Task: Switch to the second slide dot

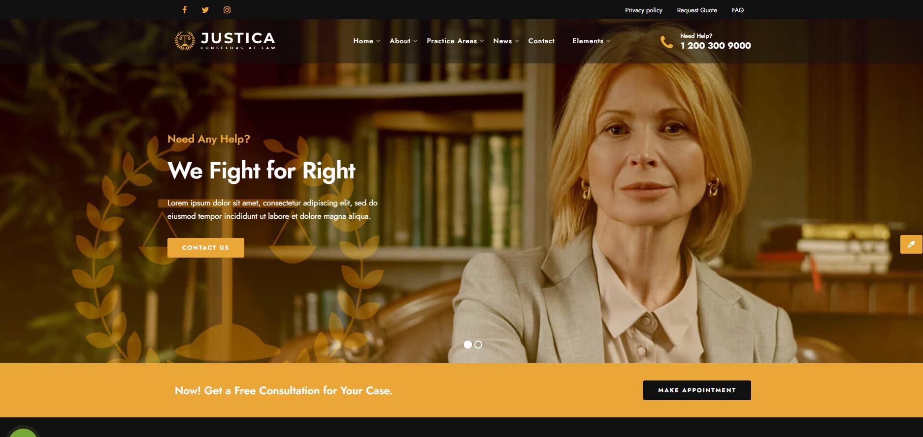Action: pyautogui.click(x=478, y=345)
